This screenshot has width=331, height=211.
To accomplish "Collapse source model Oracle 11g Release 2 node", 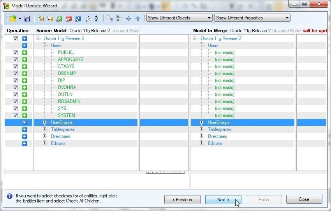I will (x=37, y=38).
